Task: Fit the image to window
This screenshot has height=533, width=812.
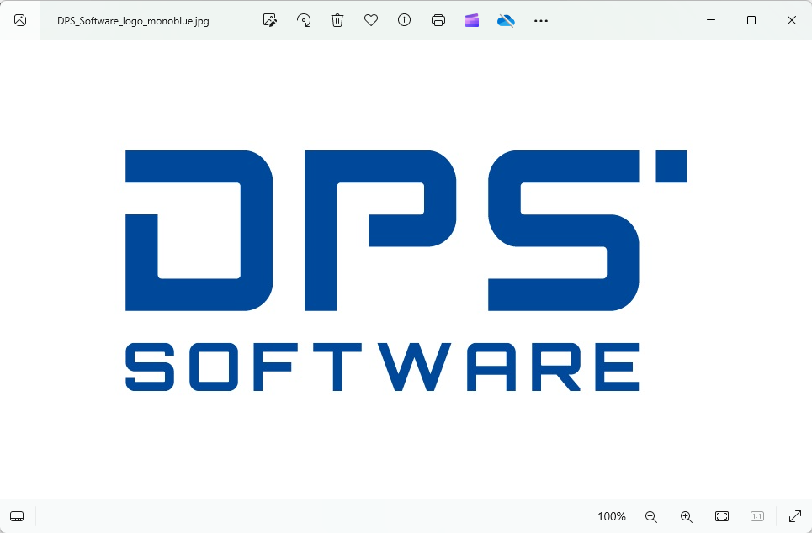Action: (722, 516)
